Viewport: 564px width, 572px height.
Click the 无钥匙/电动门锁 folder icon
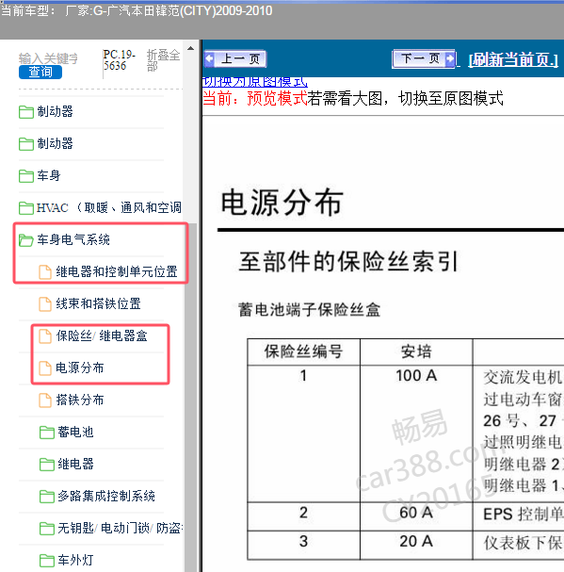pos(47,529)
